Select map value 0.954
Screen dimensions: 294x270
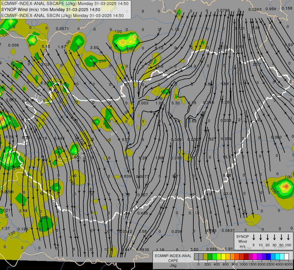(x=271, y=9)
